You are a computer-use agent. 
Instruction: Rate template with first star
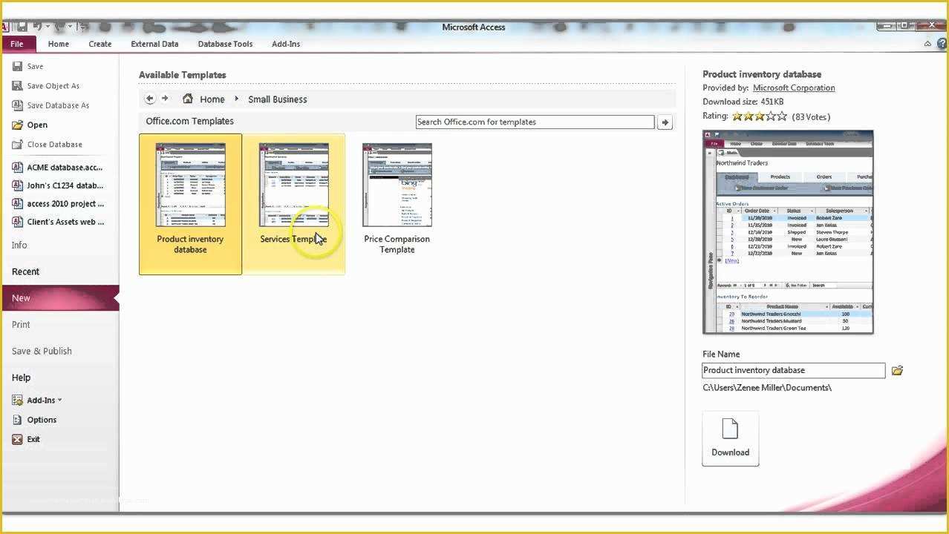point(737,116)
